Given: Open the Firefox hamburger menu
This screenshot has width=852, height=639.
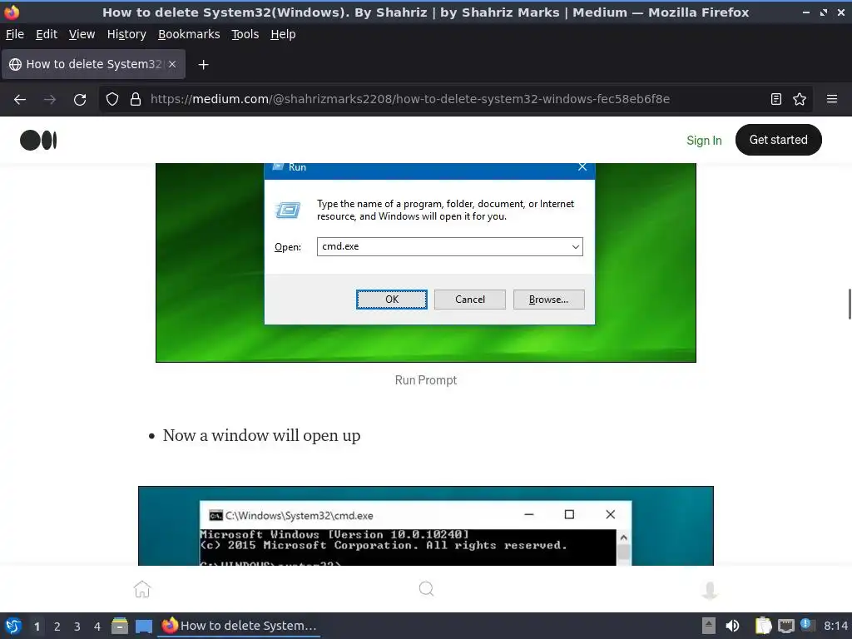Looking at the screenshot, I should coord(832,99).
